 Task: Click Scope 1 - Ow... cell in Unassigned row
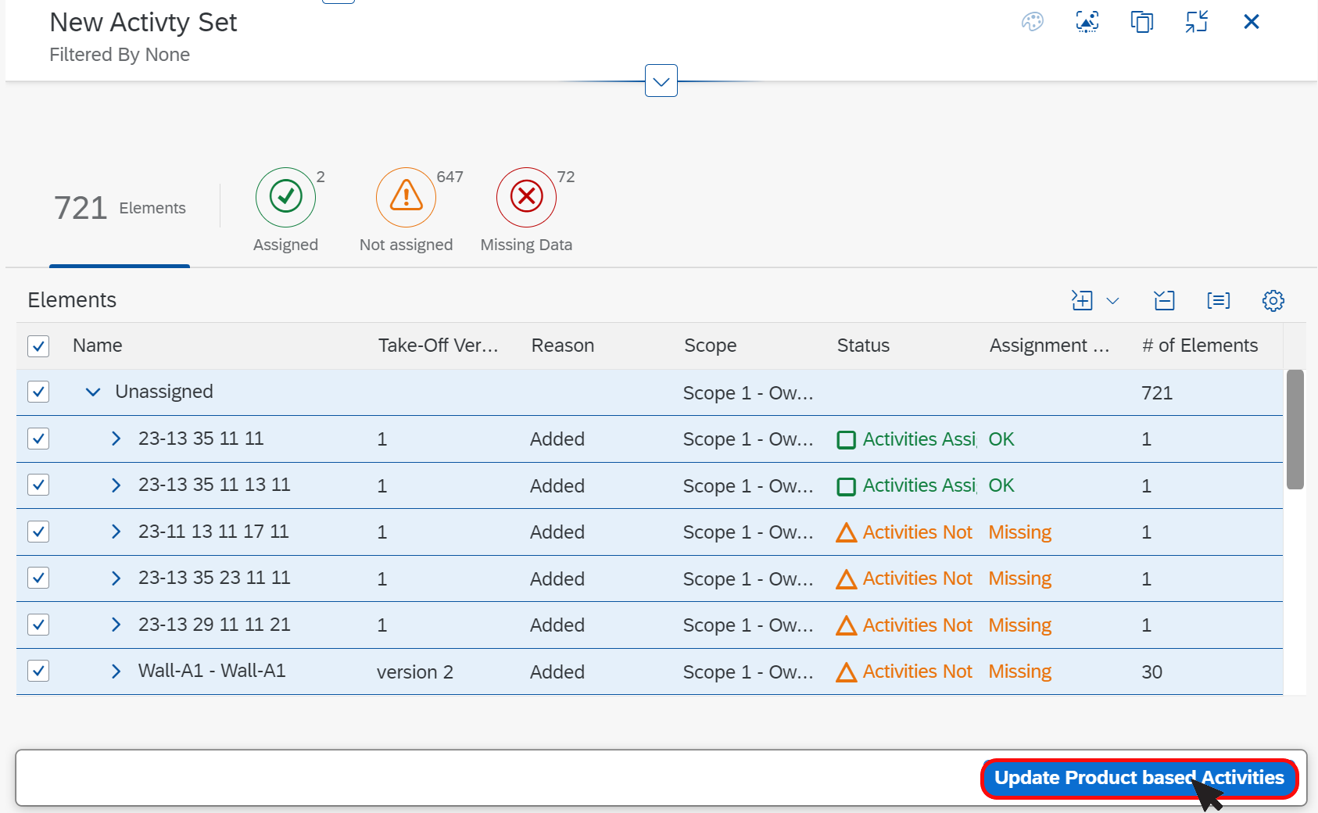pyautogui.click(x=748, y=393)
